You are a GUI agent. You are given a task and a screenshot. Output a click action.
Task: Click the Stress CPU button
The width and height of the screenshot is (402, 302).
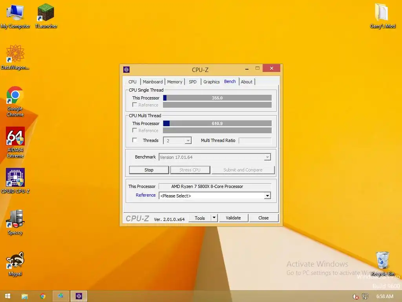(x=190, y=170)
